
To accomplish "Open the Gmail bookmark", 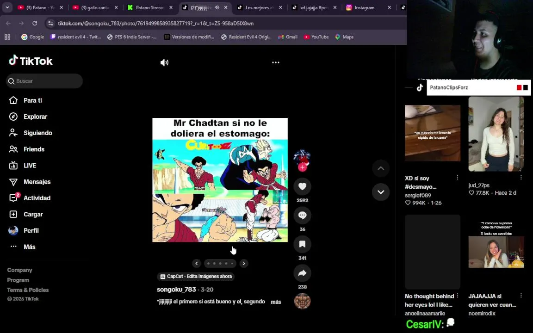I will point(288,37).
